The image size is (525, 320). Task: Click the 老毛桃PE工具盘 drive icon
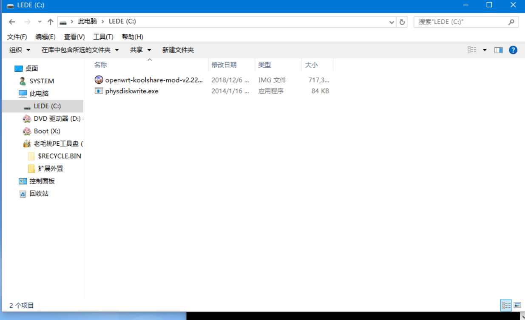[x=27, y=144]
